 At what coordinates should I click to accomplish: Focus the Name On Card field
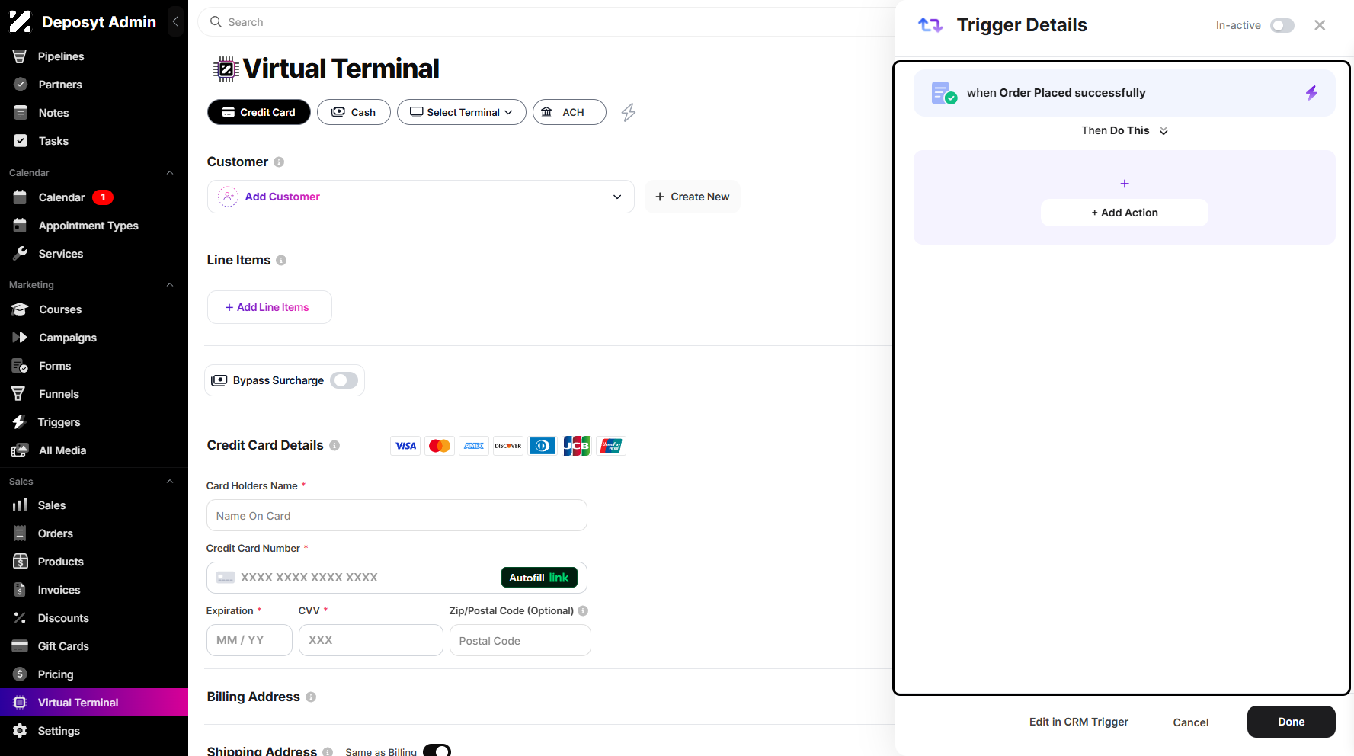point(397,515)
